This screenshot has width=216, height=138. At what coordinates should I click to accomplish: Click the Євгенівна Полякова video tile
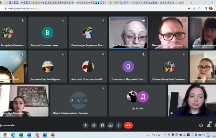coord(24,100)
